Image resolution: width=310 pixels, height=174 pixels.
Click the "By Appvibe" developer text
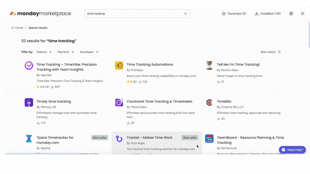coord(44,75)
